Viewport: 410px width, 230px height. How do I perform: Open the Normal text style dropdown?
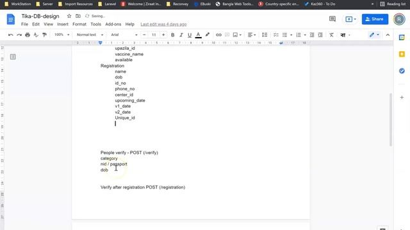(90, 34)
